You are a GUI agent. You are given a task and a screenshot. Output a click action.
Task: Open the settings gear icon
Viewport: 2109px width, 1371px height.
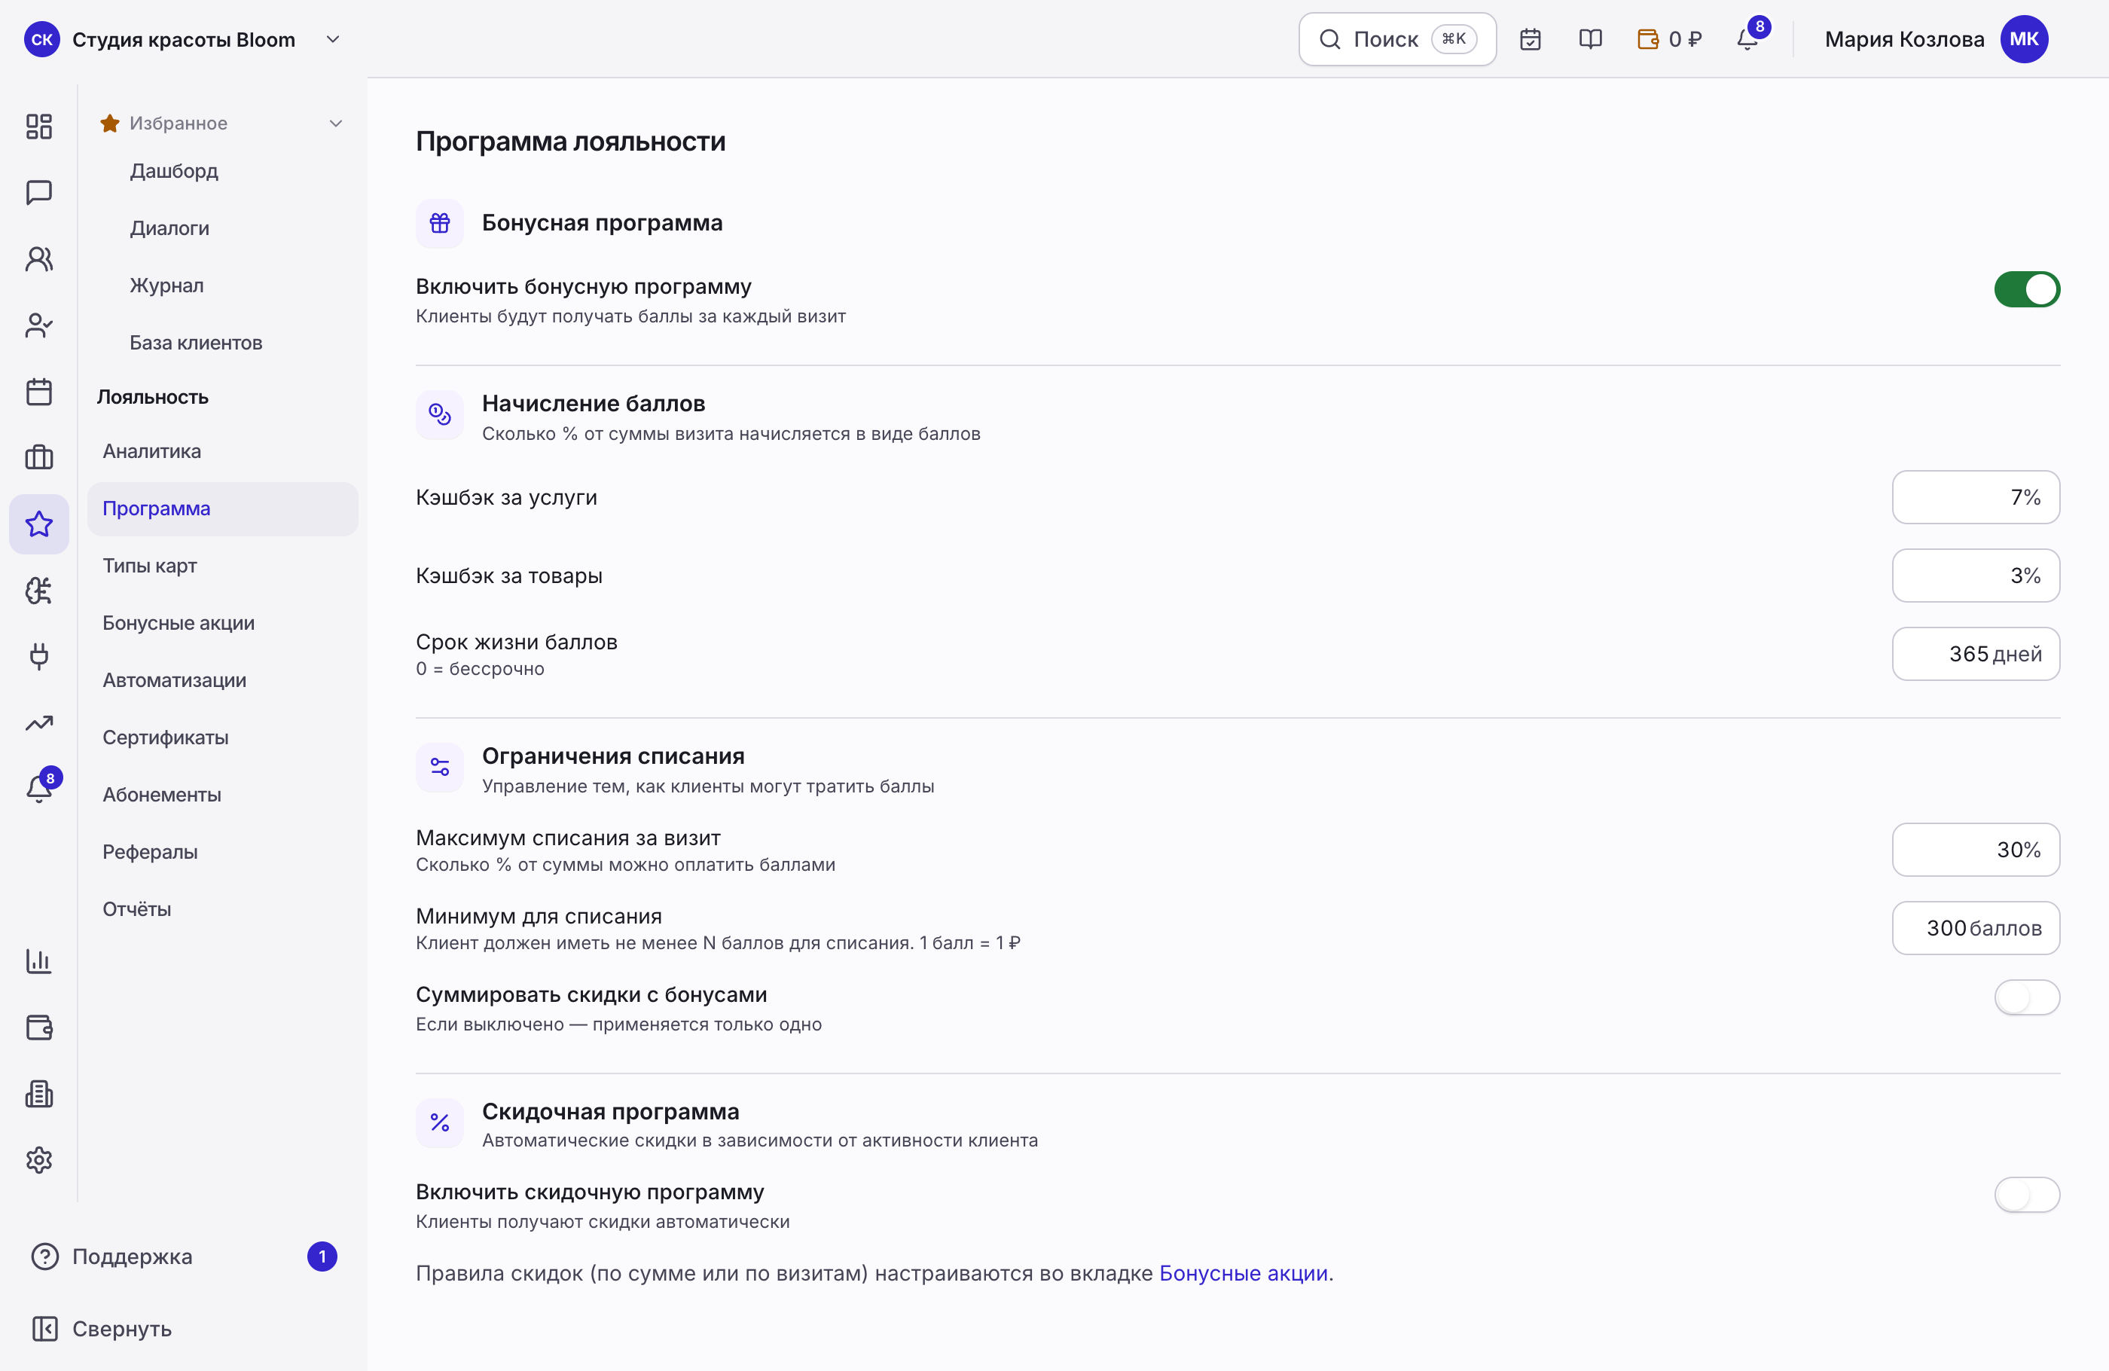39,1160
